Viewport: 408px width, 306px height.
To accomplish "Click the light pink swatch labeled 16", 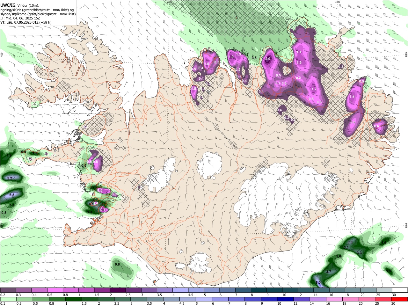I will (334, 299).
